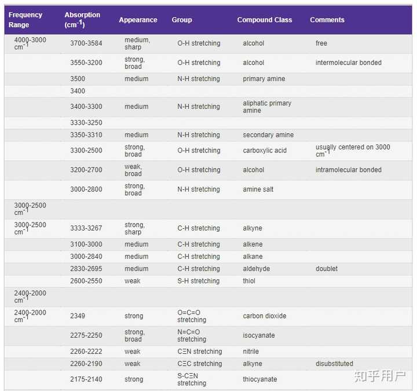The width and height of the screenshot is (417, 391).
Task: Click the 3700-3584 absorption cell
Action: pos(86,43)
